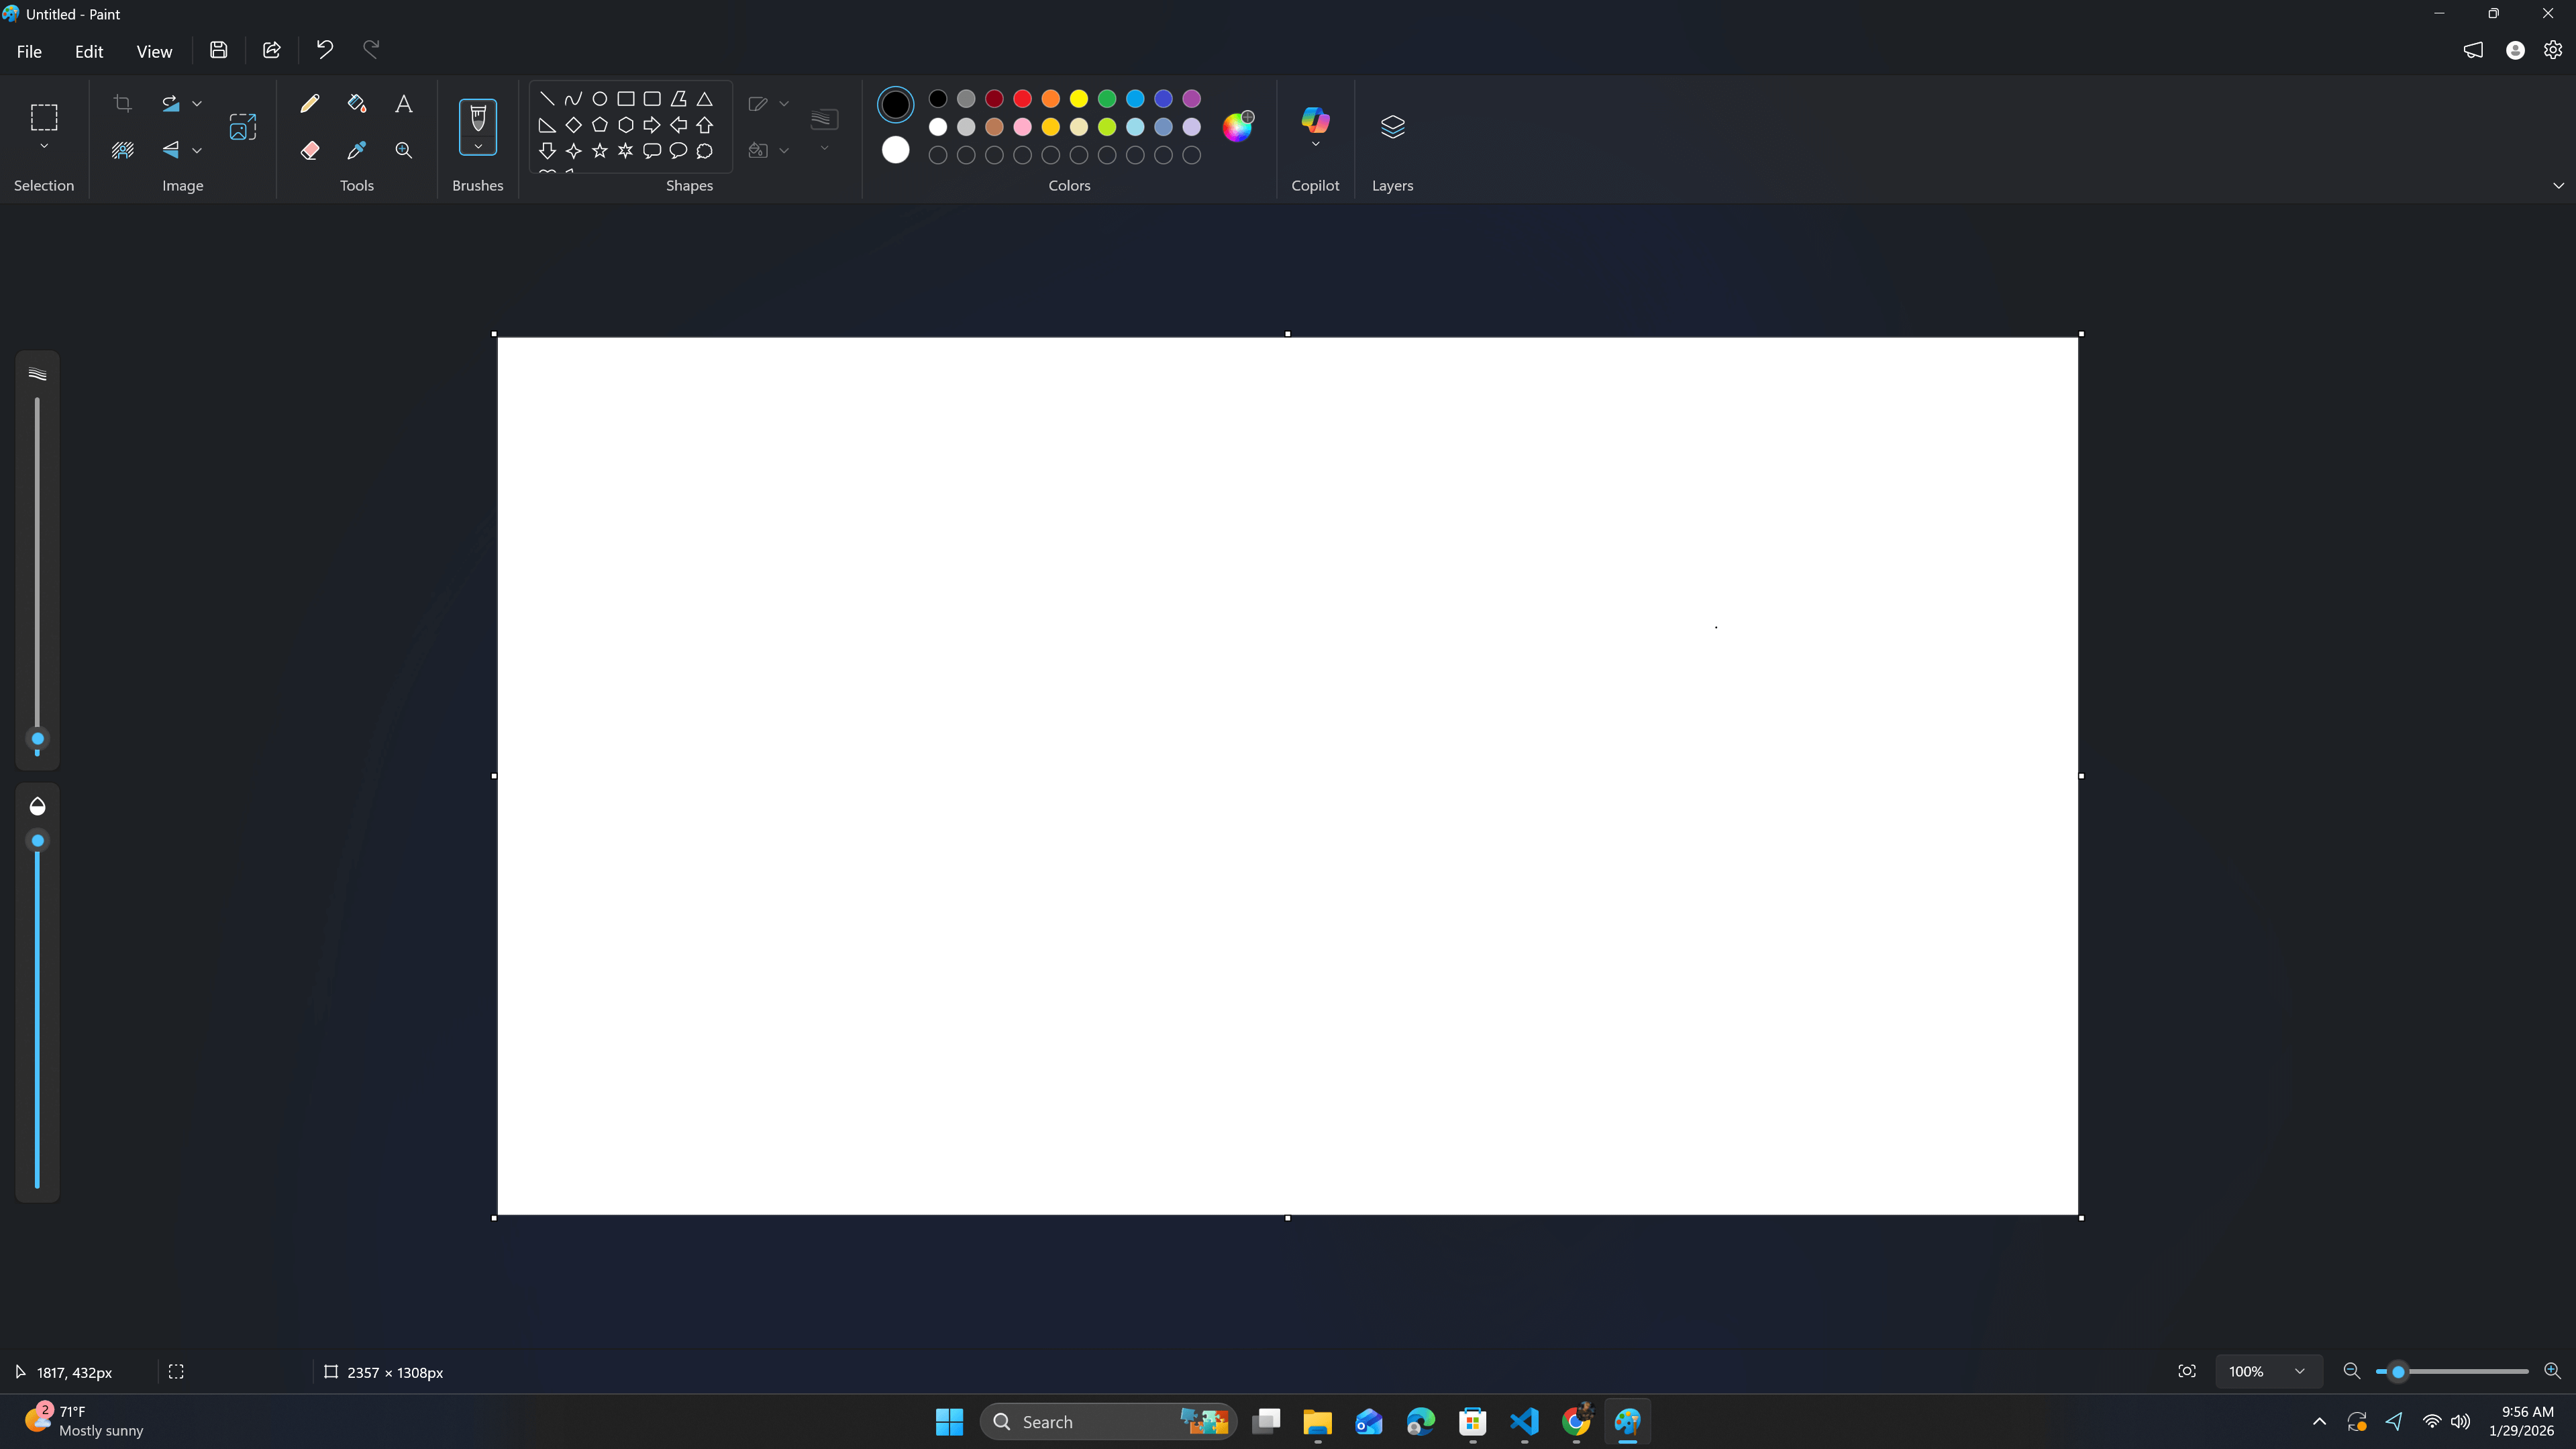Screen dimensions: 2576x1449
Task: Choose the Magnifier tool
Action: click(404, 150)
